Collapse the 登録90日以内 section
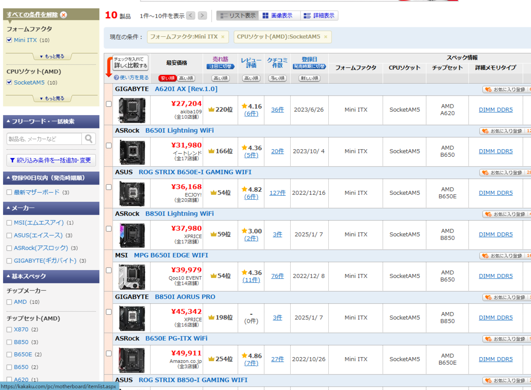This screenshot has width=531, height=390. click(51, 178)
